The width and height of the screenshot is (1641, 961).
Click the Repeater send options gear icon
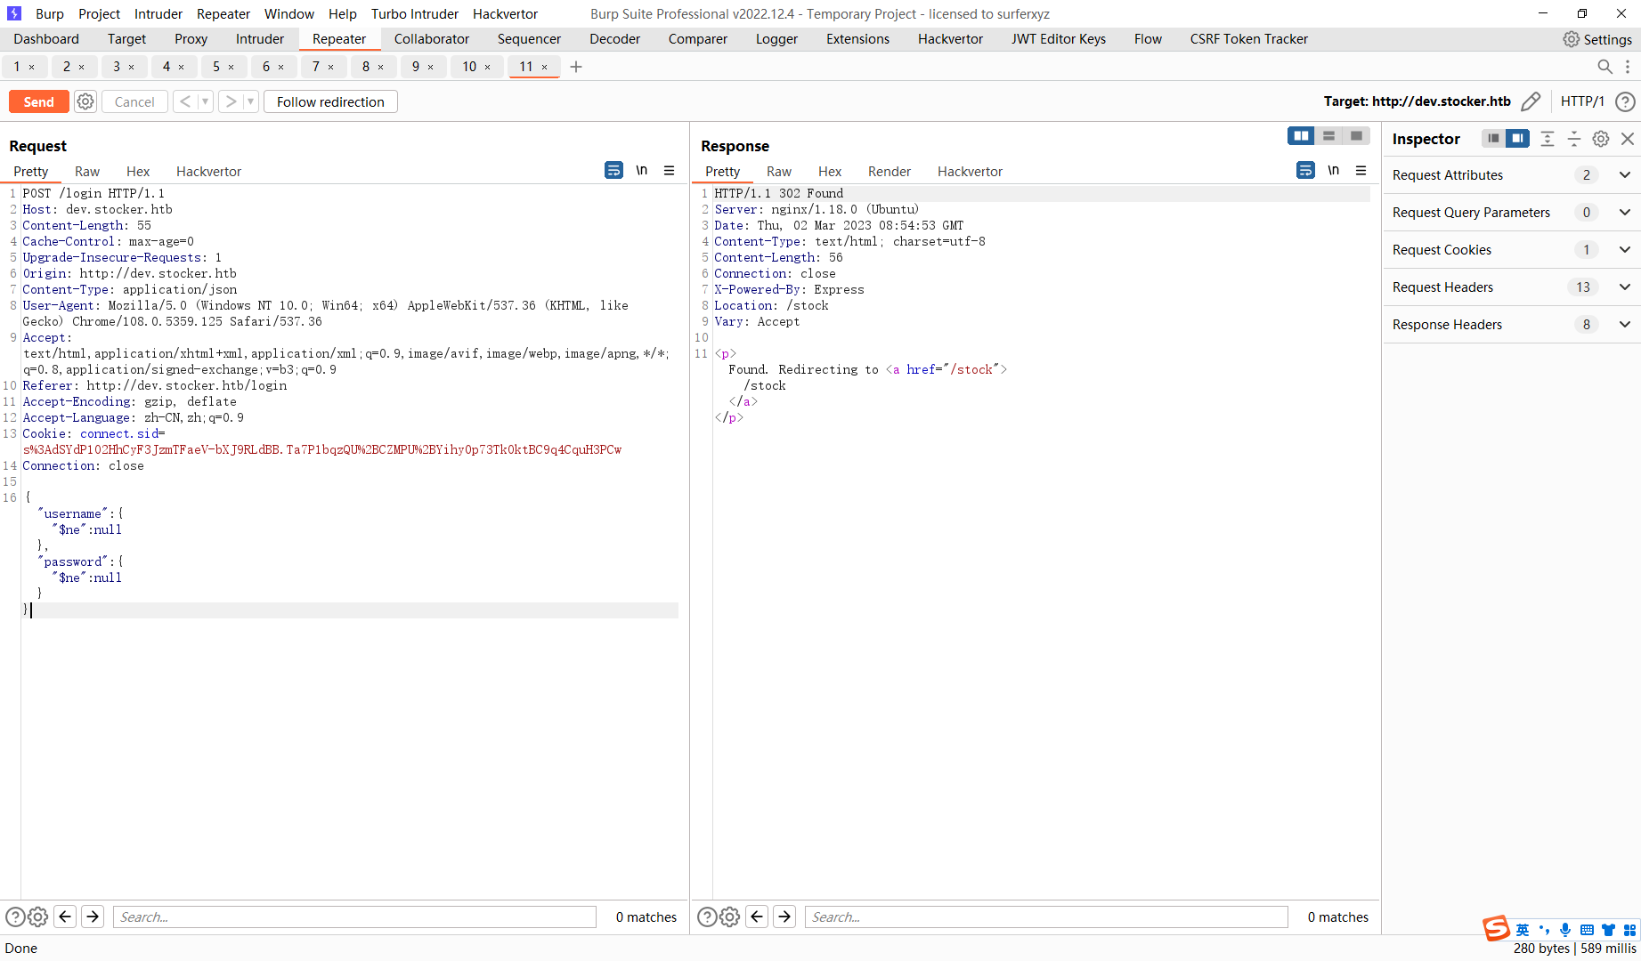coord(85,101)
